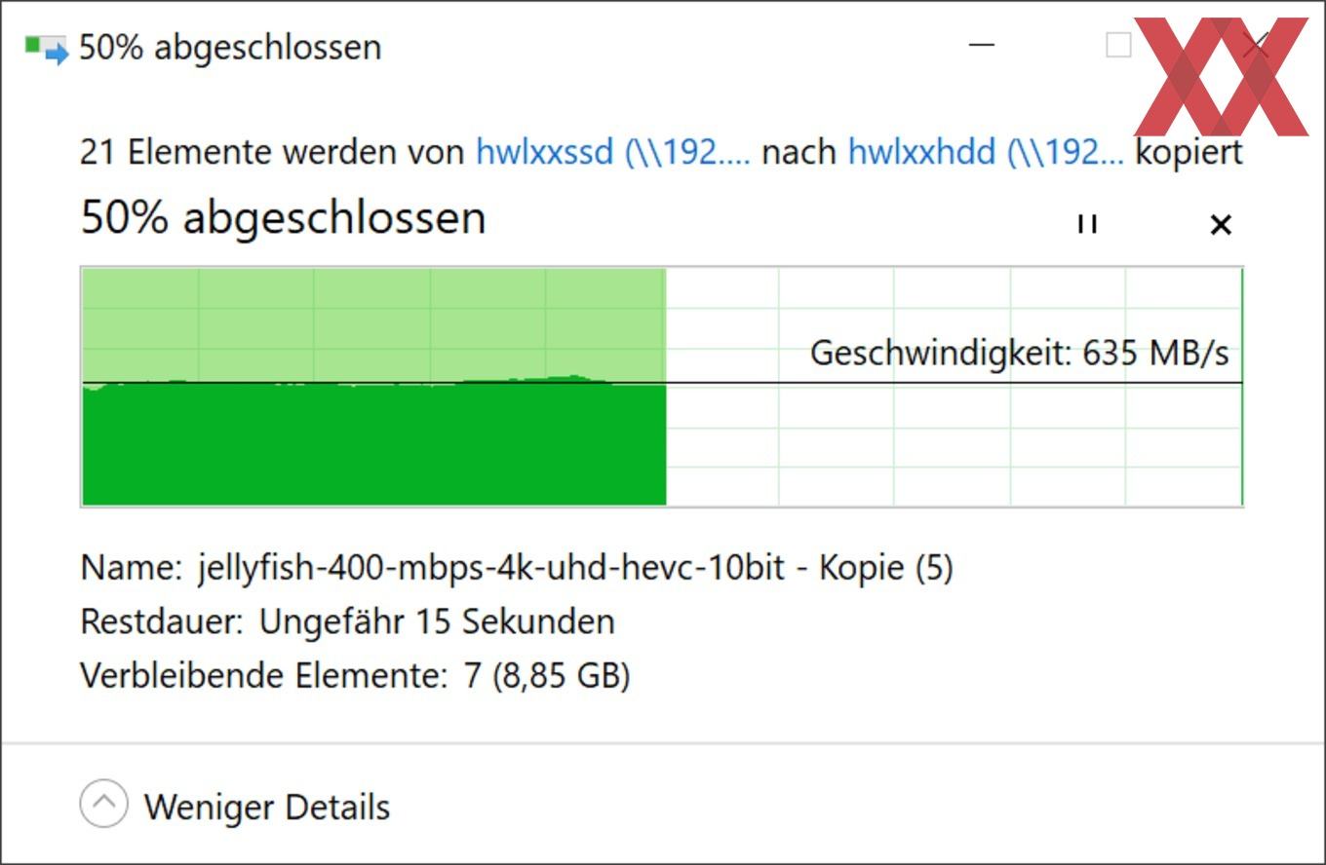Collapse details using the circled chevron icon
Viewport: 1326px width, 865px height.
[103, 805]
